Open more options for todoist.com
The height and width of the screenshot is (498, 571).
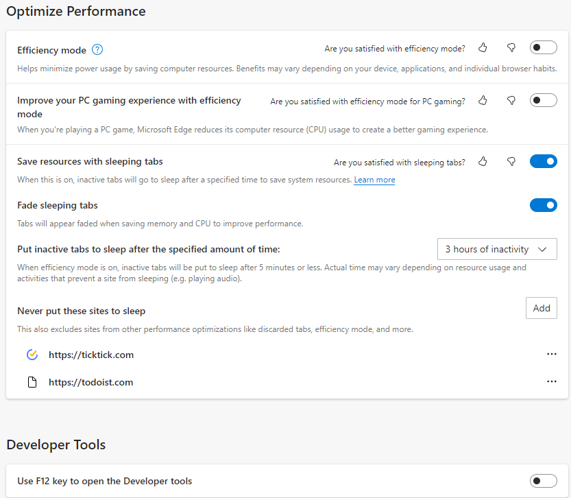(551, 381)
